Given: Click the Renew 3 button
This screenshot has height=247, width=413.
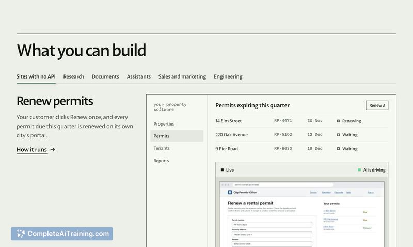Looking at the screenshot, I should tap(377, 105).
